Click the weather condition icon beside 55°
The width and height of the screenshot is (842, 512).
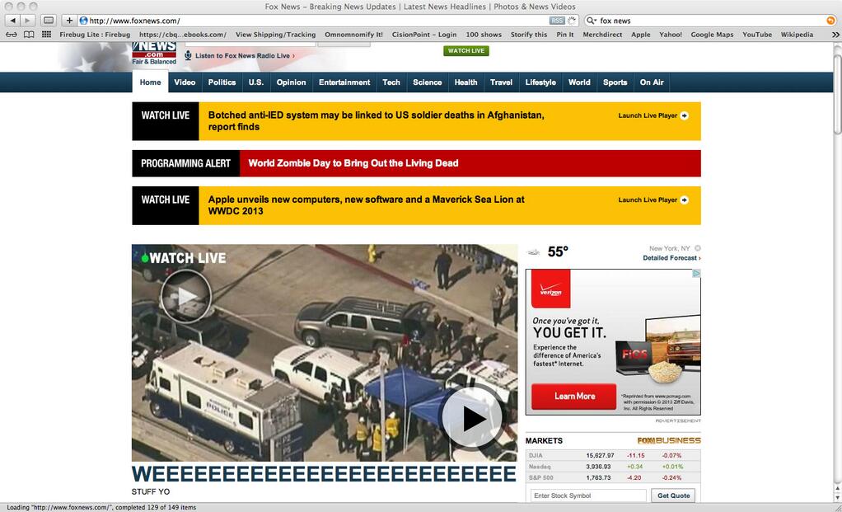tap(533, 252)
